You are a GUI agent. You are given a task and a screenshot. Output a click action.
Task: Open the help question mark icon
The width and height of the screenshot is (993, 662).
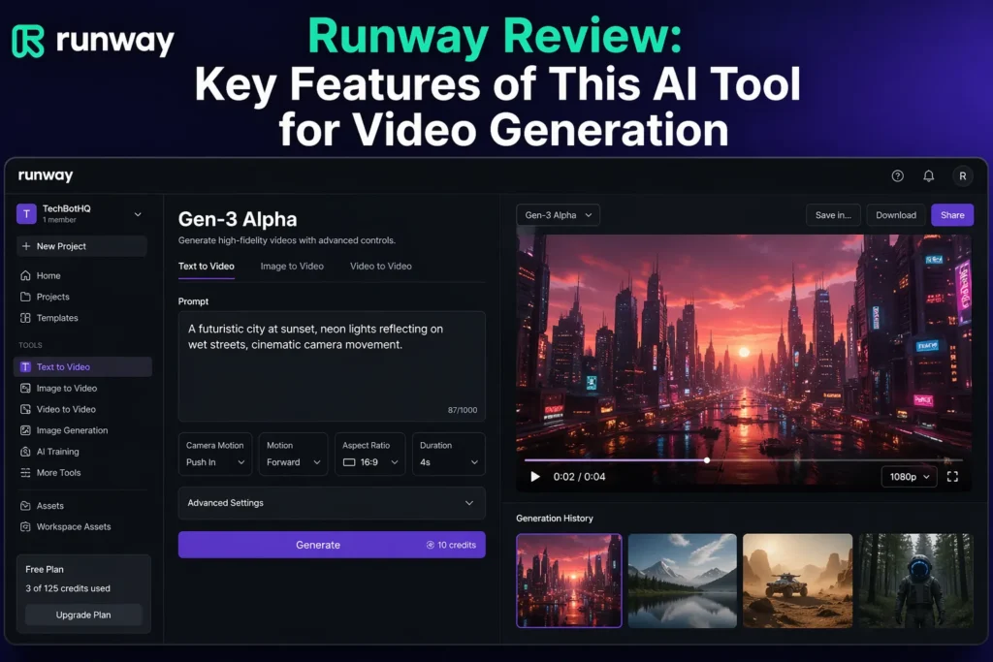pyautogui.click(x=897, y=176)
